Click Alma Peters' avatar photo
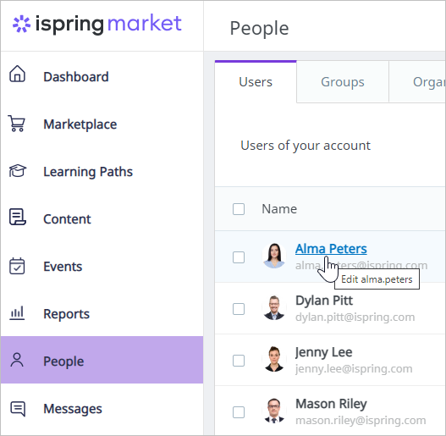 coord(274,256)
